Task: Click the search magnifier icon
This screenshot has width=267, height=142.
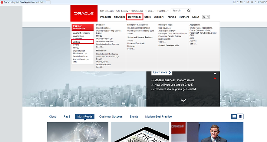Action: (188, 11)
